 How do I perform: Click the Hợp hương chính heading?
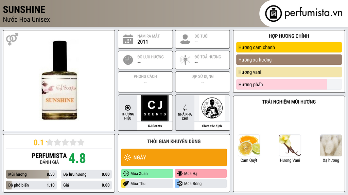pyautogui.click(x=289, y=36)
